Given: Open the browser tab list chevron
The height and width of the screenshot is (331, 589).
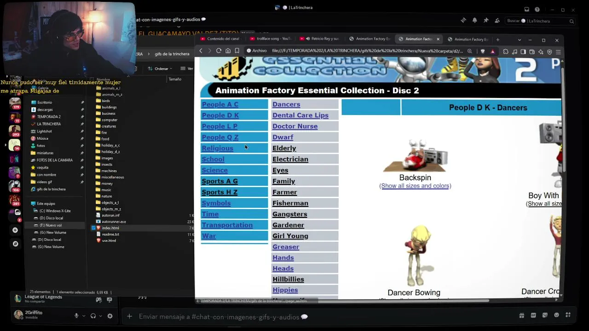Looking at the screenshot, I should pyautogui.click(x=520, y=40).
